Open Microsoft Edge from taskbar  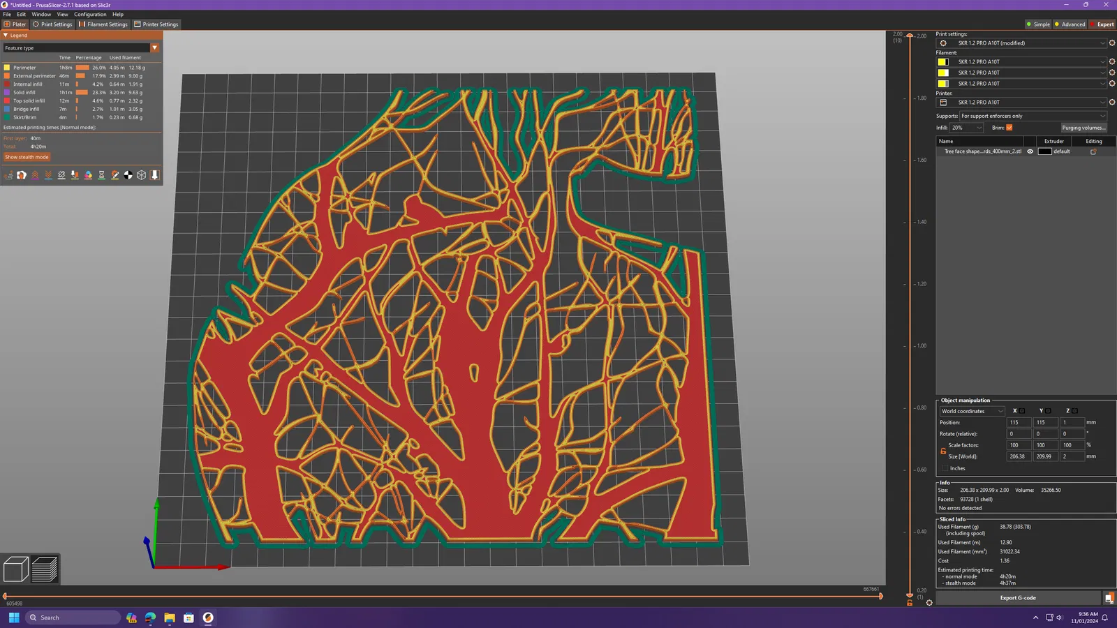pos(150,618)
